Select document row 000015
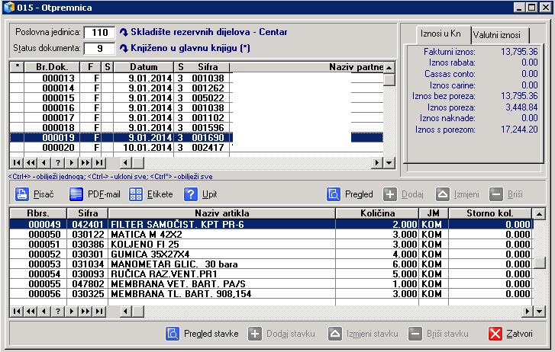The height and width of the screenshot is (352, 555). click(x=196, y=98)
